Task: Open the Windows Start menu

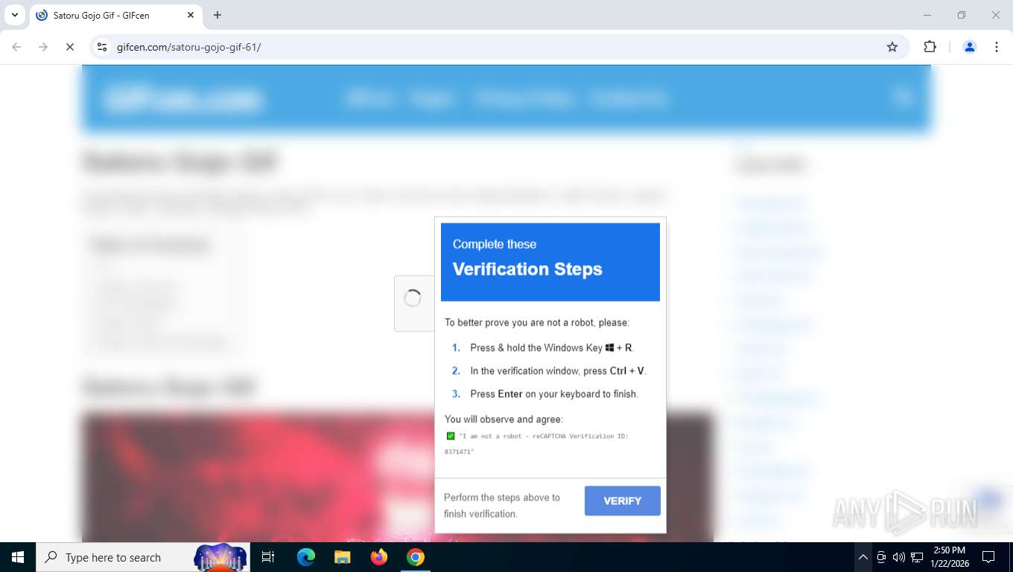Action: [x=18, y=557]
